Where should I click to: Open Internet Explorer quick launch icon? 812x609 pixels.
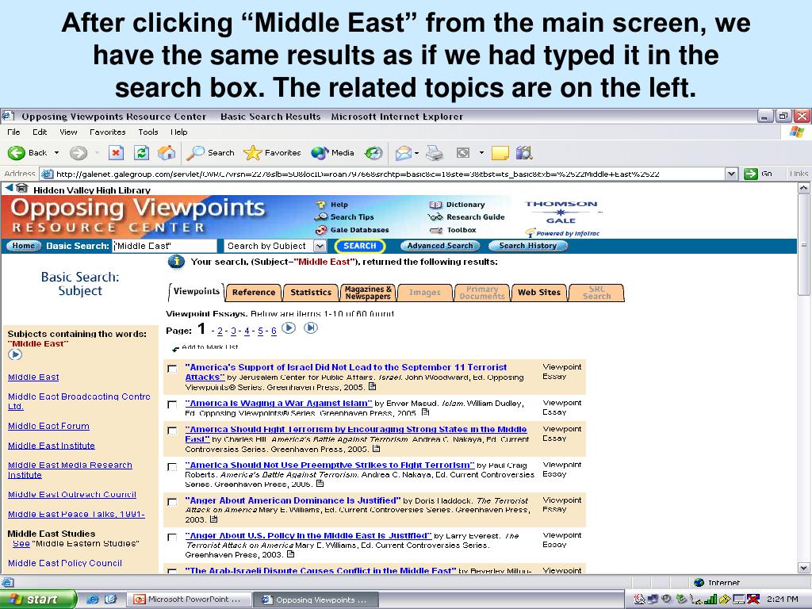tap(93, 599)
